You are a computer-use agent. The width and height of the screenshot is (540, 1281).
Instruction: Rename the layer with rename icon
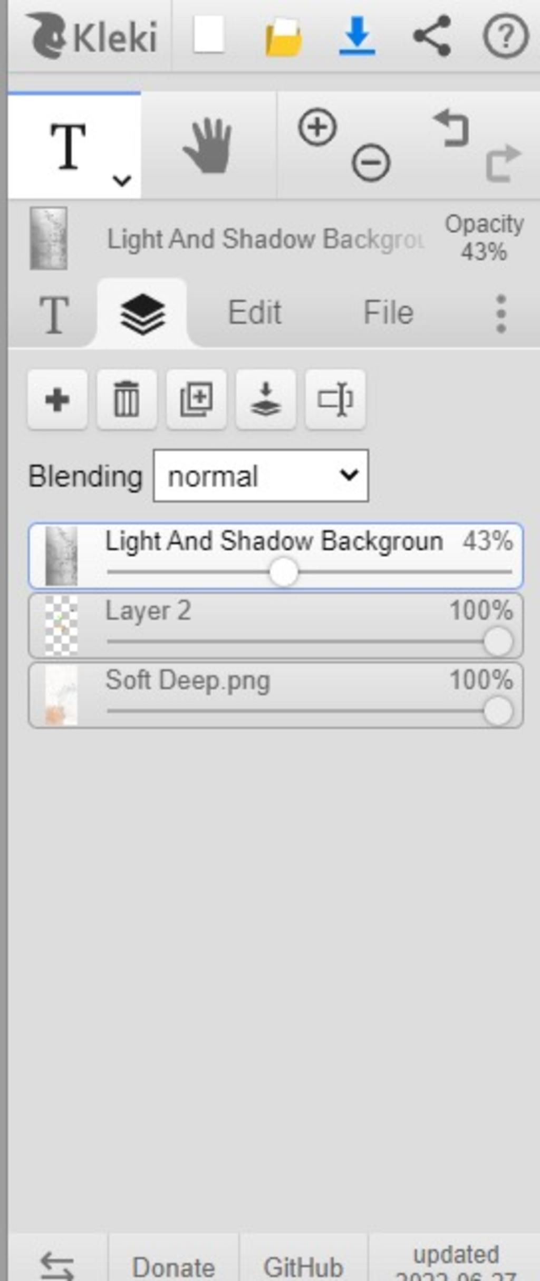point(335,399)
